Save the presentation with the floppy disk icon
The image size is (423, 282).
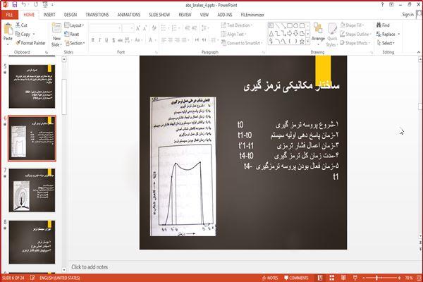(x=15, y=5)
